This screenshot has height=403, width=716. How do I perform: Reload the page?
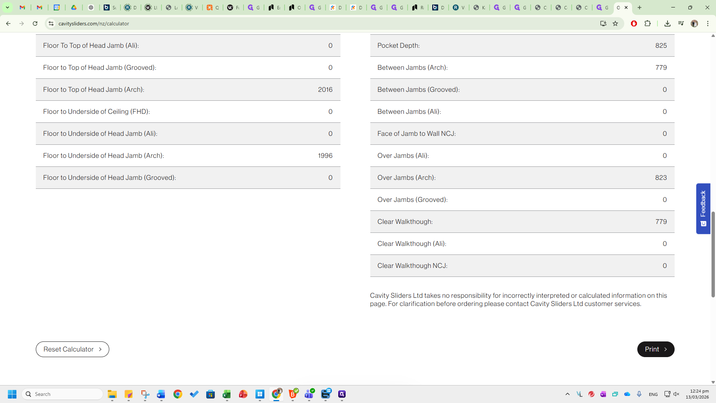[x=35, y=24]
